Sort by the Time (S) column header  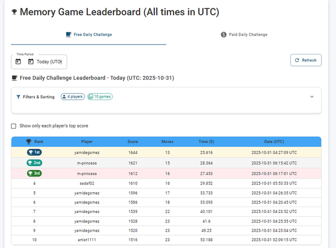point(206,142)
